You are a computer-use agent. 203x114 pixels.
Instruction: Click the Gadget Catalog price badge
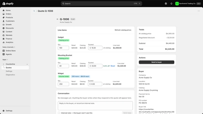click(64, 40)
